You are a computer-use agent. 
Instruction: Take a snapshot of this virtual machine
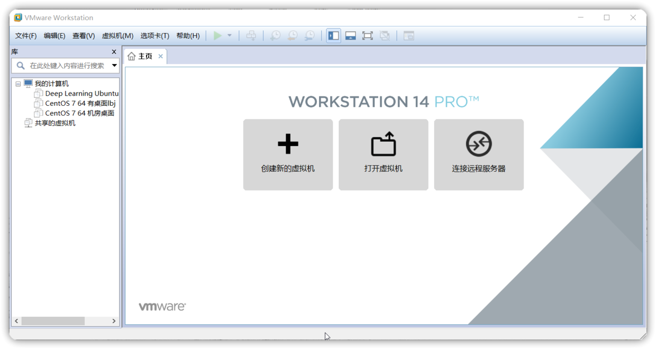click(275, 35)
